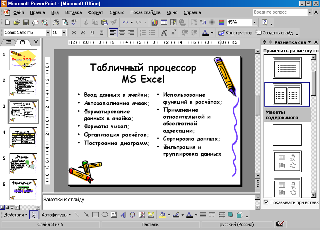Open the Формат menu
This screenshot has width=320, height=230.
(96, 12)
